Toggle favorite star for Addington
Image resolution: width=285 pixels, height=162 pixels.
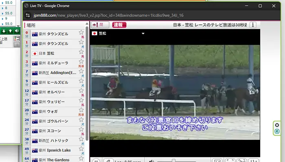pos(81,71)
